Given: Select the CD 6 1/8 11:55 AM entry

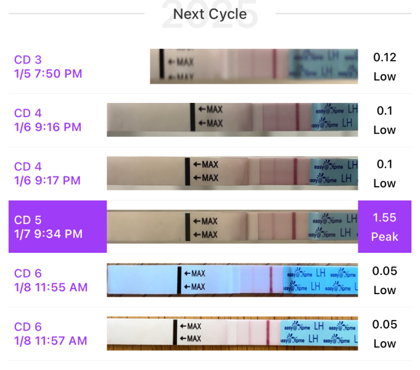Looking at the screenshot, I should pos(51,280).
